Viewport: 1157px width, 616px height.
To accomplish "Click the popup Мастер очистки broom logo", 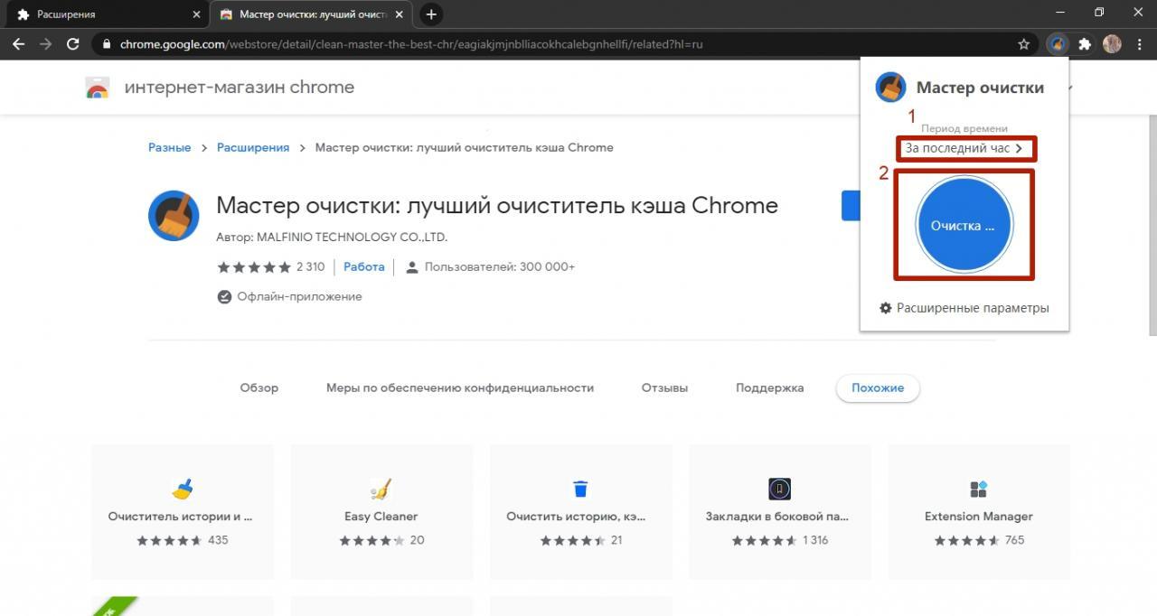I will pos(890,88).
